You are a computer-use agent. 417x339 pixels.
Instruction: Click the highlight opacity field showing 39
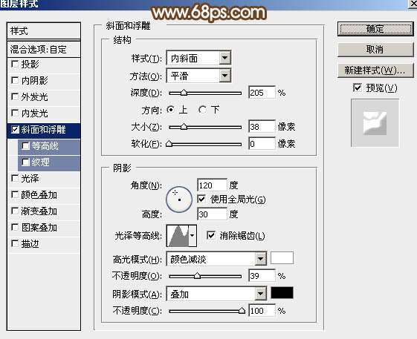pos(262,275)
